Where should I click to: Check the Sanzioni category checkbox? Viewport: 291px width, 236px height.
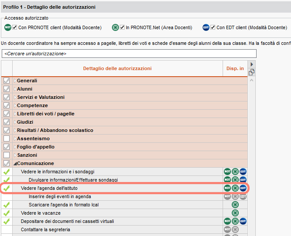pos(7,155)
